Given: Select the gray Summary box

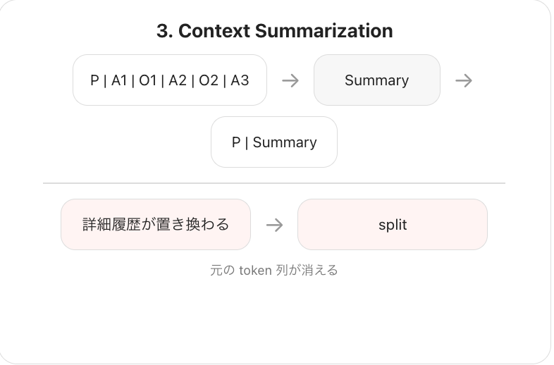Looking at the screenshot, I should (x=377, y=80).
